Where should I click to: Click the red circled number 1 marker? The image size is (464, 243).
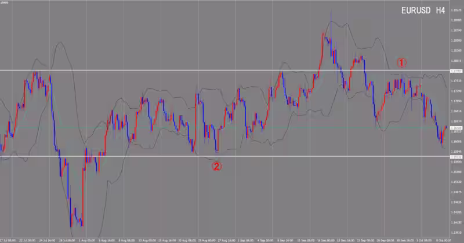402,62
